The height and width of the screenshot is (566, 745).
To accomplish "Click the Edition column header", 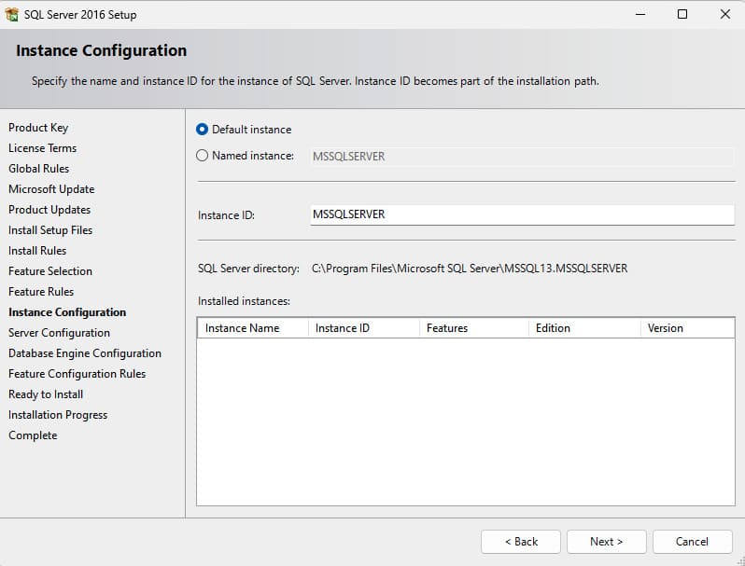I will coord(583,328).
